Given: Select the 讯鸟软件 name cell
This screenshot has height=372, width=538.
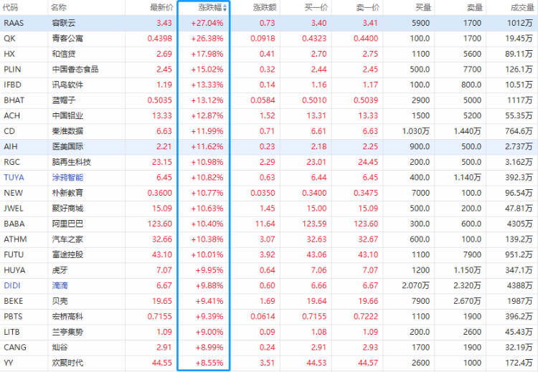Looking at the screenshot, I should coord(67,85).
